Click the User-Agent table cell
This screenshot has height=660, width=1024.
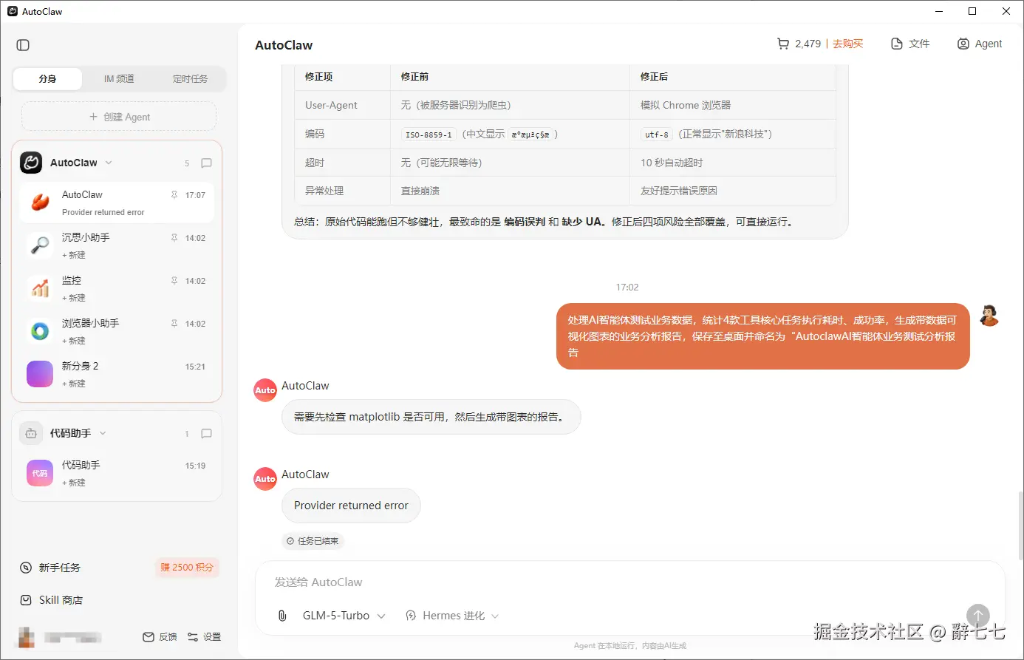point(343,105)
